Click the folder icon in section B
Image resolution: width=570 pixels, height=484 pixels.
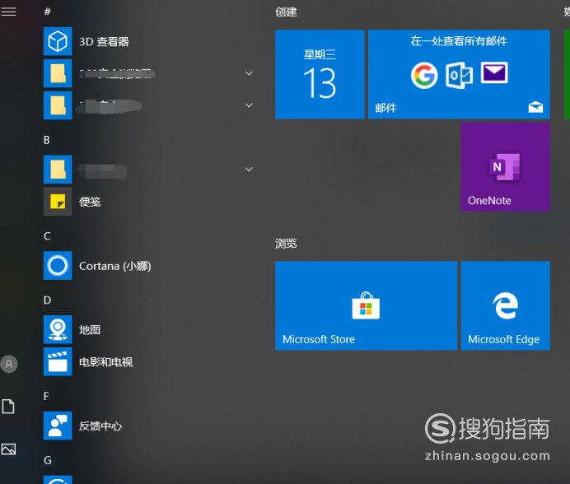pos(58,170)
